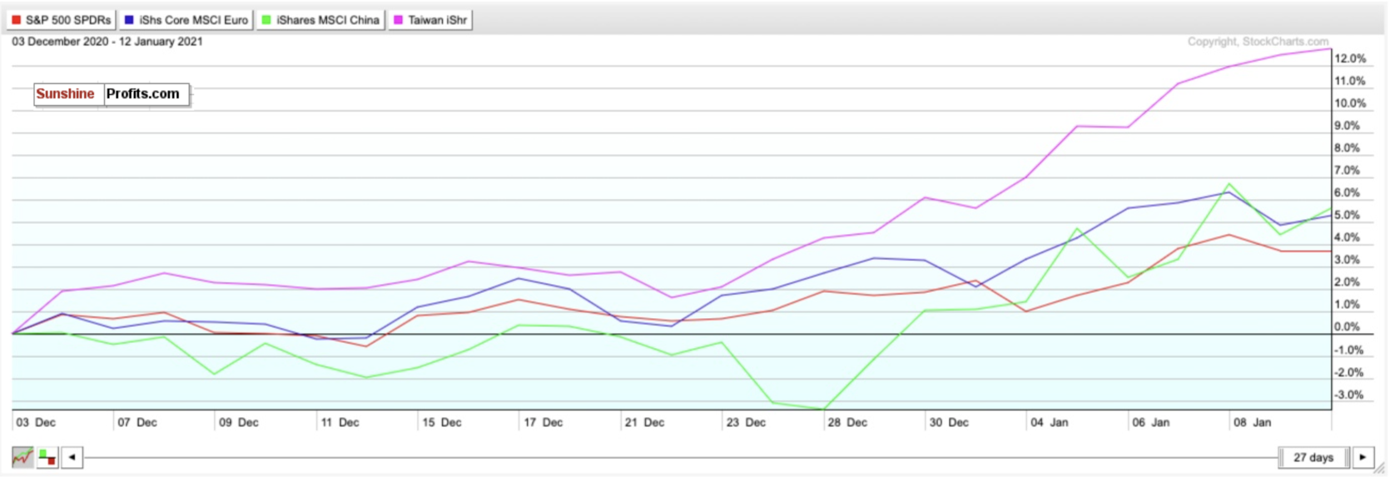Click the green MSCI China color swatch

click(266, 20)
